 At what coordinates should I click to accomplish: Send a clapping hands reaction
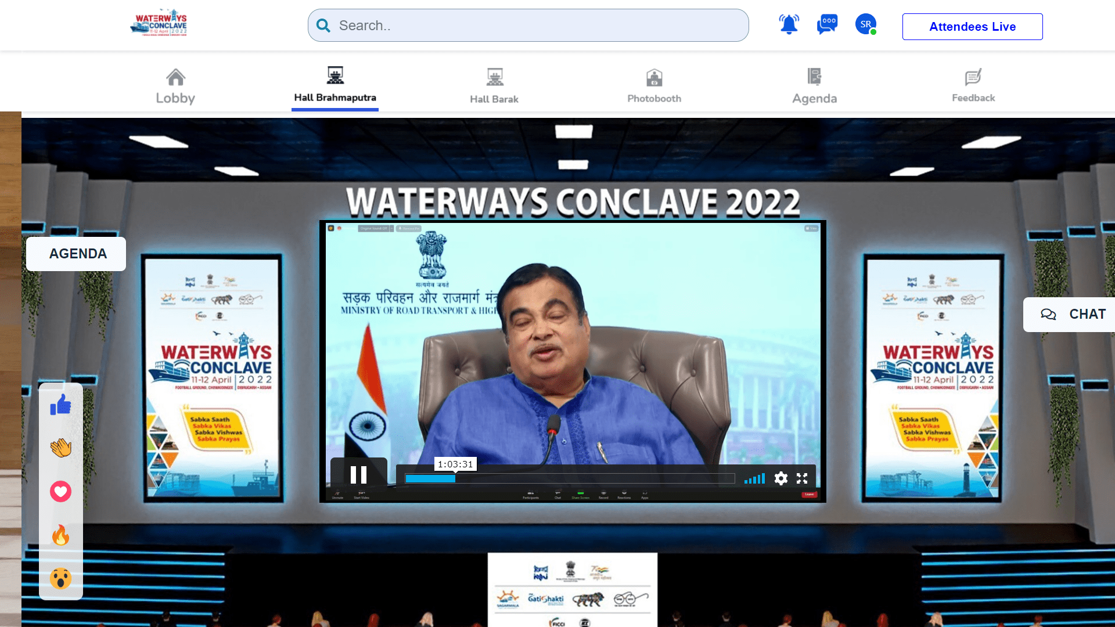[60, 448]
